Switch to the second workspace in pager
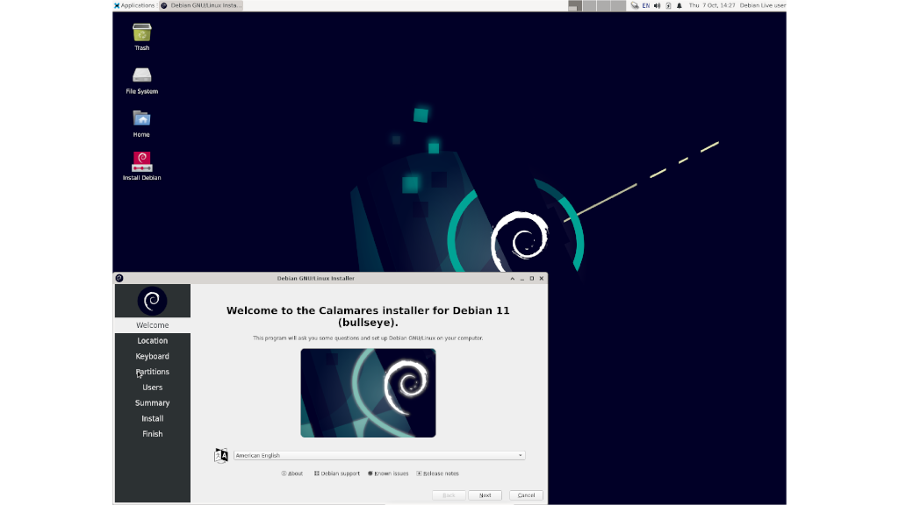 click(589, 5)
